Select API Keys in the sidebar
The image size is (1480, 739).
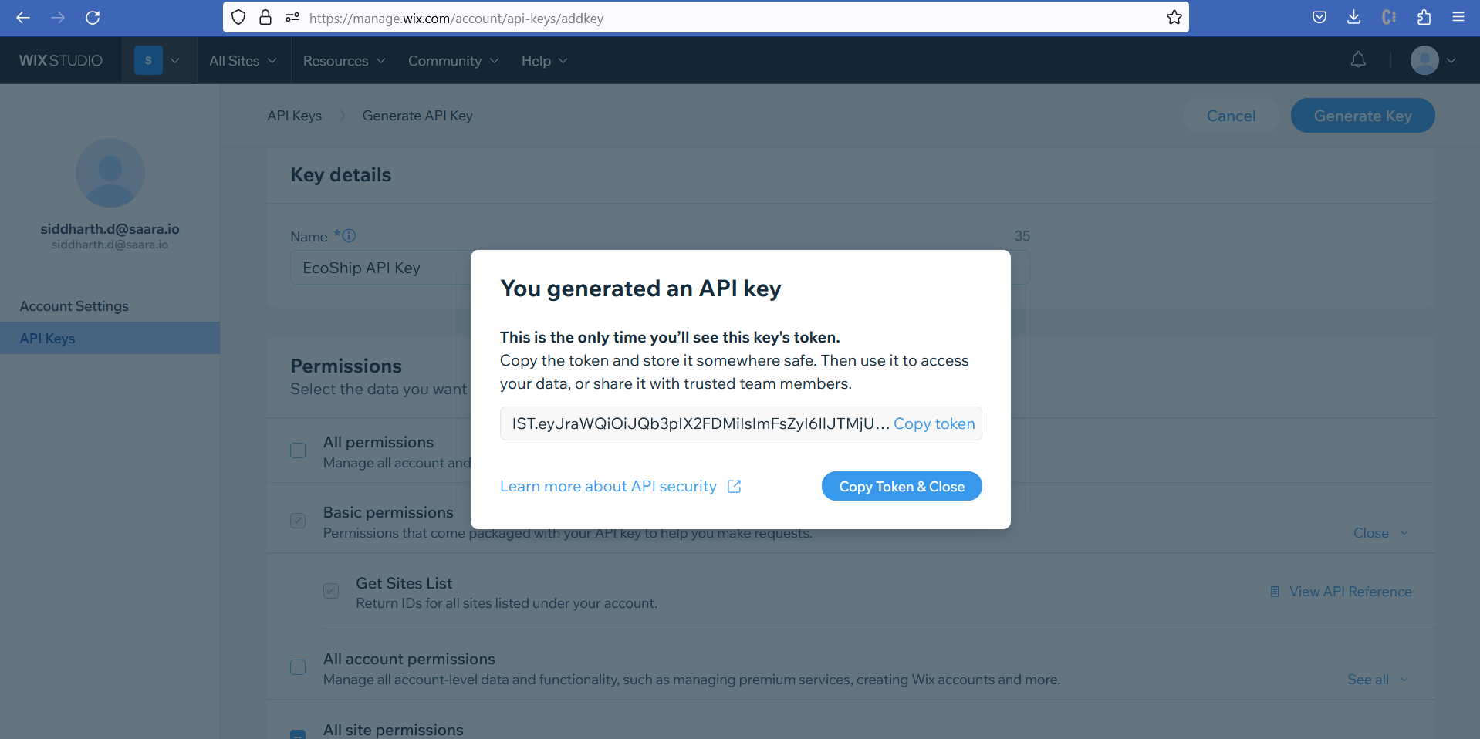click(x=110, y=338)
